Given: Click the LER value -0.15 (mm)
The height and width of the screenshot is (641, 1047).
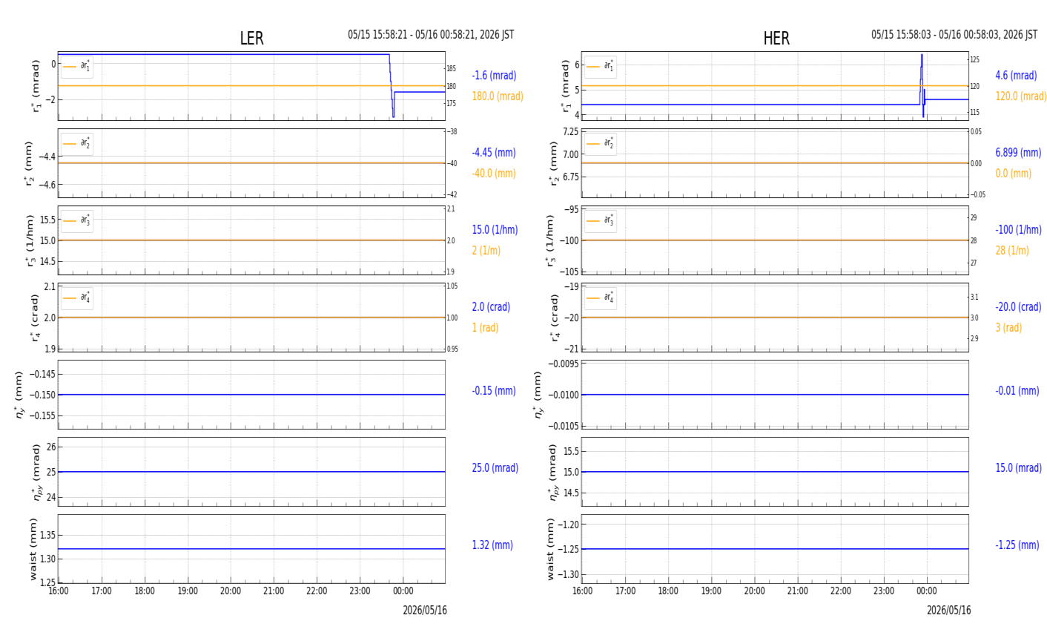Looking at the screenshot, I should tap(494, 391).
